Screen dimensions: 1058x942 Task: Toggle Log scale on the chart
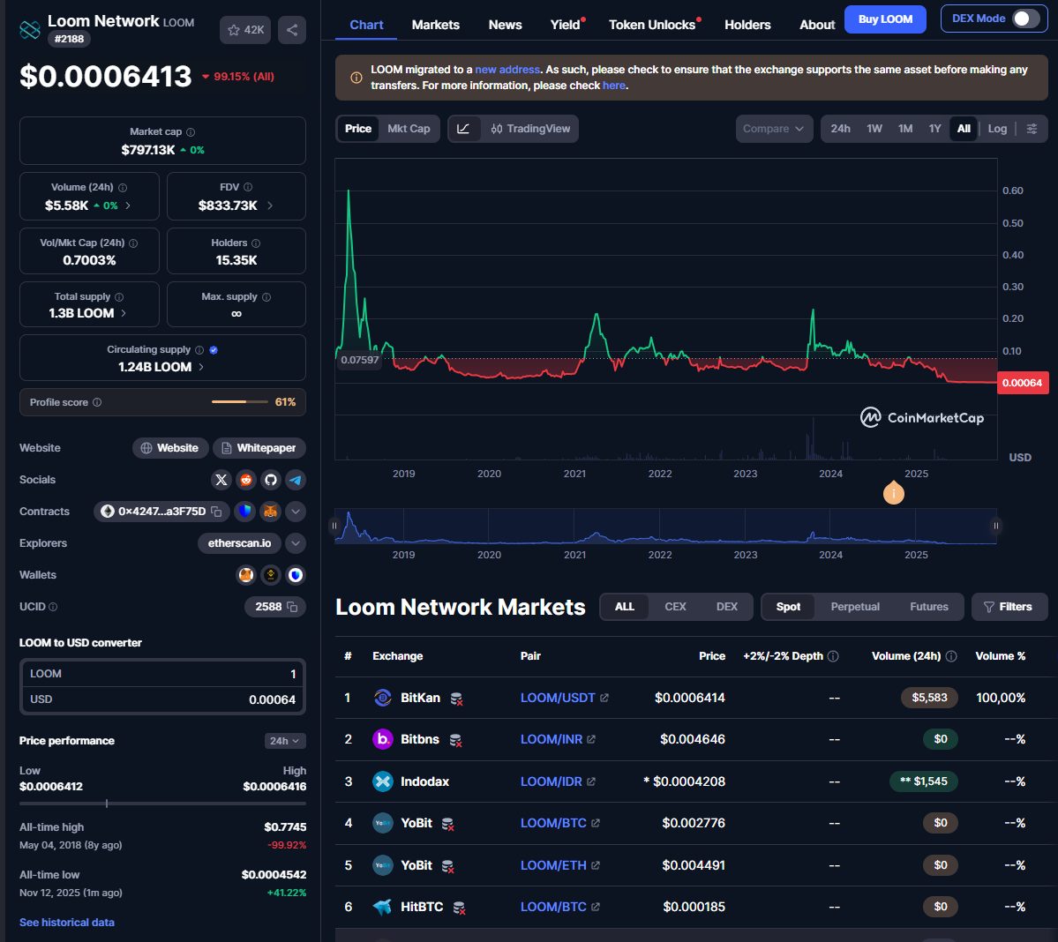997,128
